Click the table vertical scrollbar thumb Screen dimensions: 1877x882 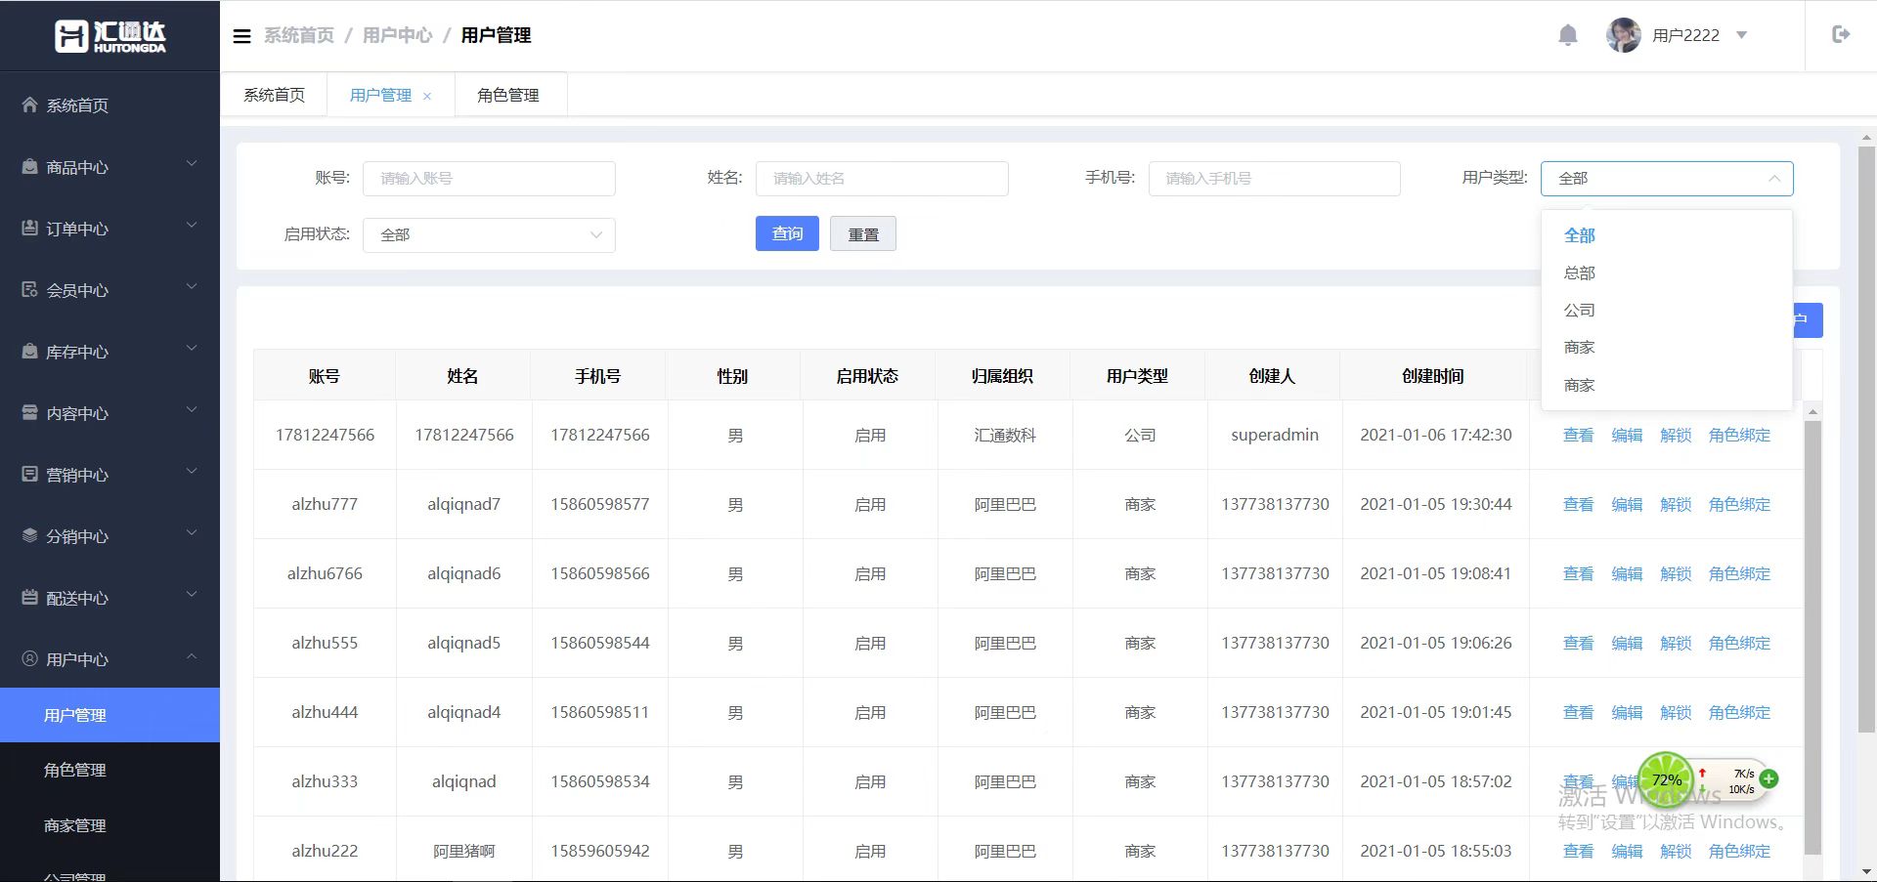pos(1812,638)
